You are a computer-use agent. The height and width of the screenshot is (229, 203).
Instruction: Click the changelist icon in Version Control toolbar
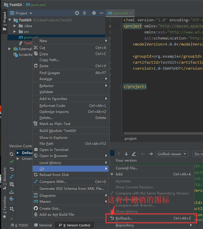pyautogui.click(x=12, y=184)
